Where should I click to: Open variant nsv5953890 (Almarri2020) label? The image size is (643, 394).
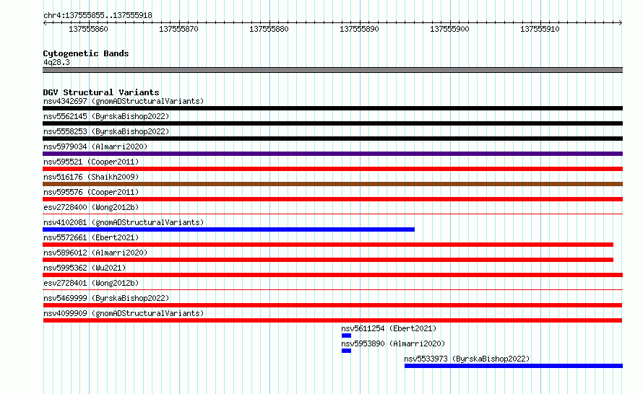coord(393,343)
